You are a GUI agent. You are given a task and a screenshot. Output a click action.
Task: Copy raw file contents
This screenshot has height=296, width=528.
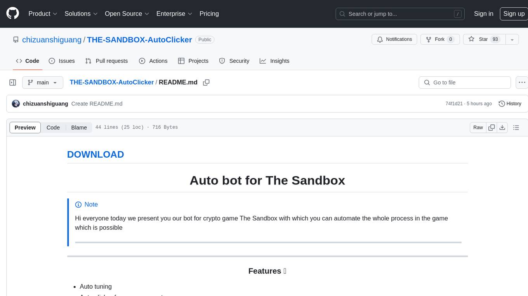tap(492, 127)
